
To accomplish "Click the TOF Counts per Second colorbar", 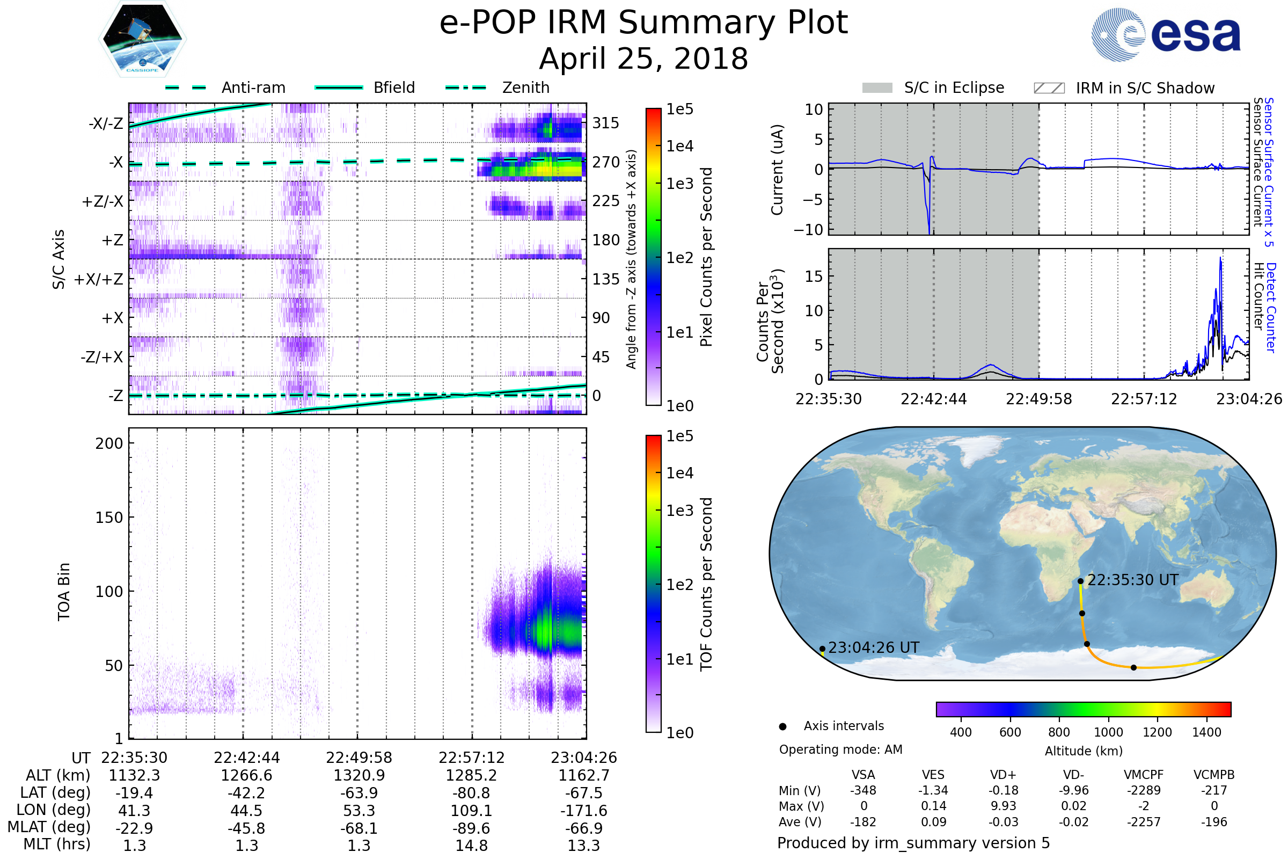I will point(653,584).
